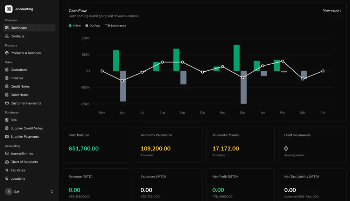Screen dimensions: 350x201
Task: Click the Net Tax Liability (MTD) title
Action: tap(302, 177)
